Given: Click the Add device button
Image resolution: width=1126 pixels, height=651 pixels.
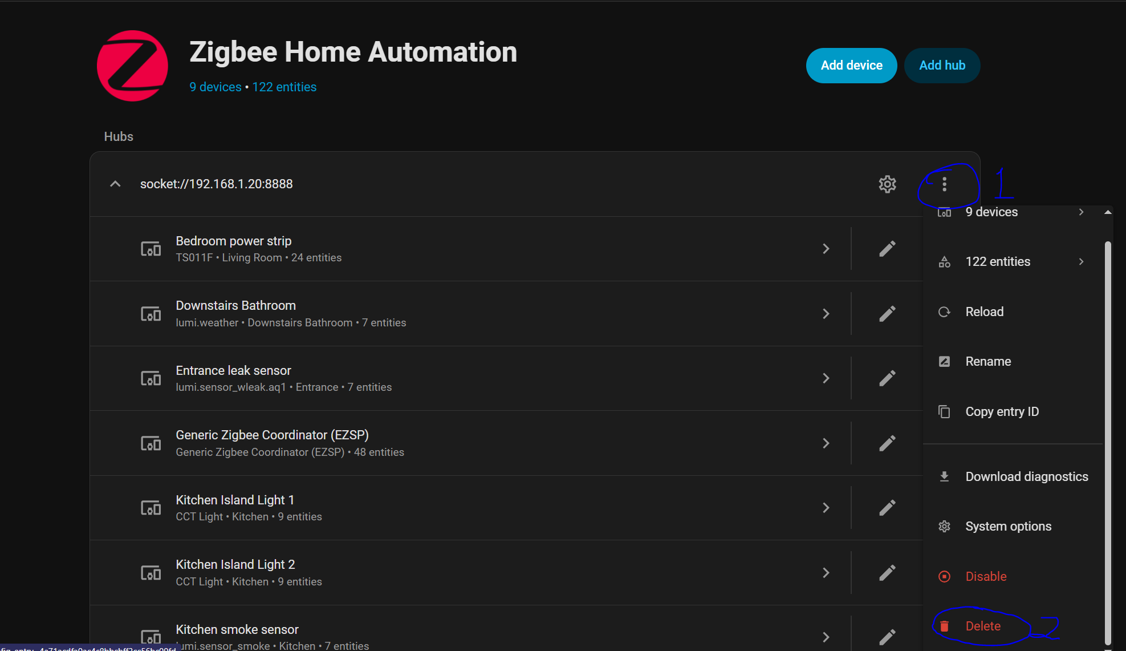Looking at the screenshot, I should click(851, 66).
